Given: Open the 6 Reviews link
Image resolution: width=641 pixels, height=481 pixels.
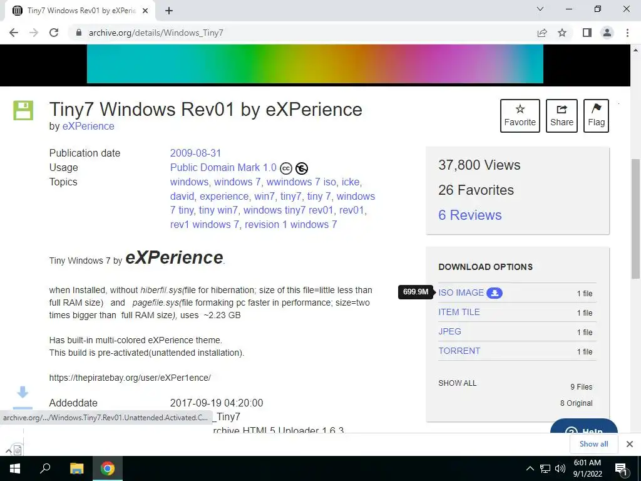Looking at the screenshot, I should [469, 215].
